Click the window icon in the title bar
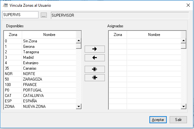 (5, 5)
